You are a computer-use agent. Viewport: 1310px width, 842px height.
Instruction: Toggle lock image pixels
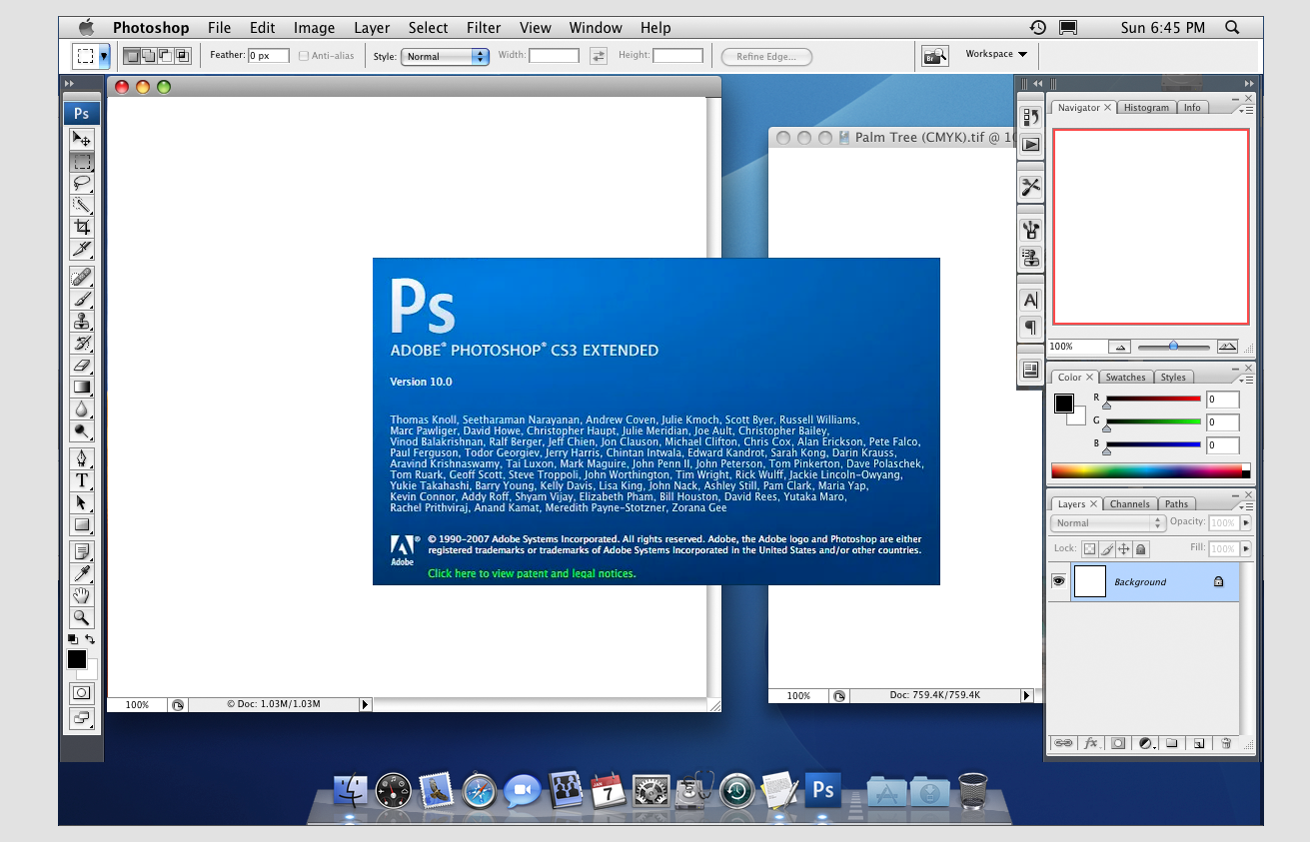(x=1106, y=549)
